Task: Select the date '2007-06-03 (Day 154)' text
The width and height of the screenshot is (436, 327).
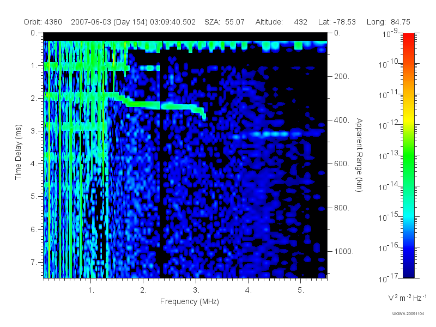Action: [110, 22]
